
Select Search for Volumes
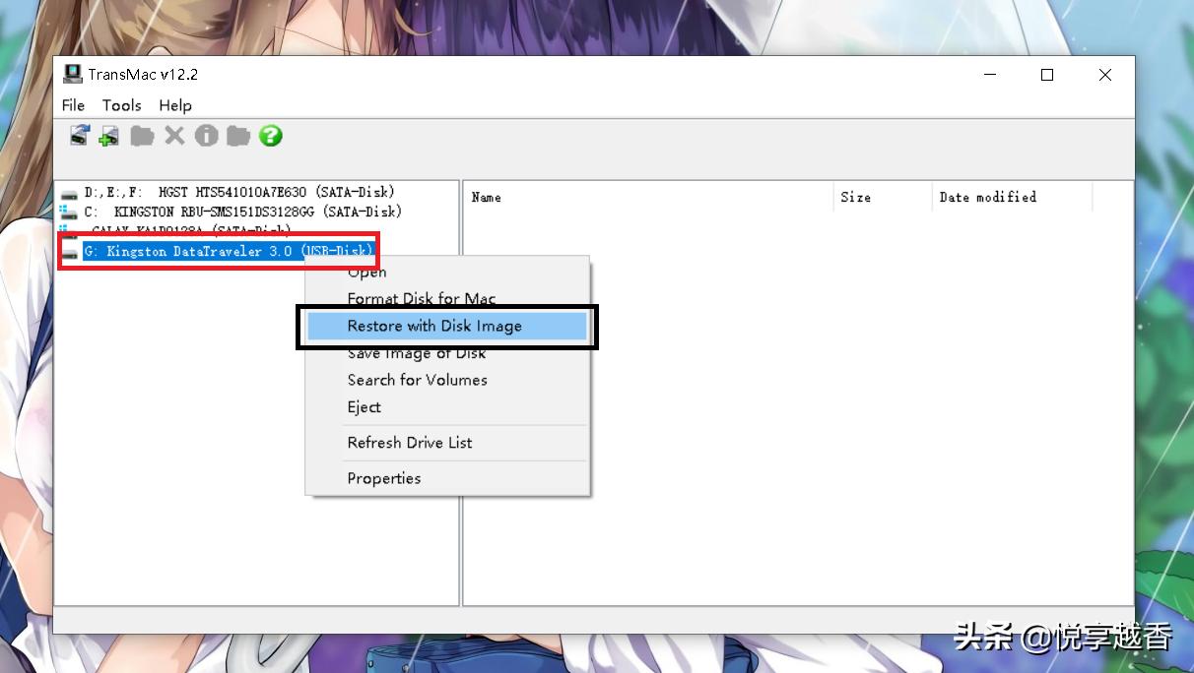tap(417, 380)
